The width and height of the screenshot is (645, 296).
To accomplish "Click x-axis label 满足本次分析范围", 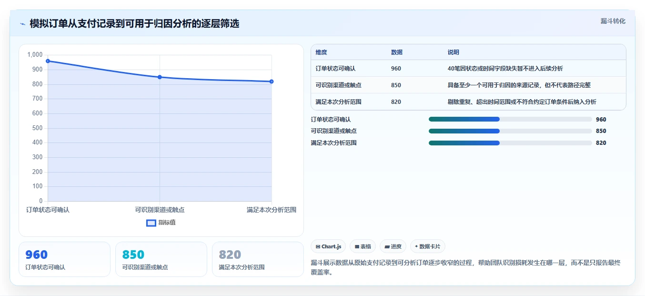I will [x=272, y=210].
